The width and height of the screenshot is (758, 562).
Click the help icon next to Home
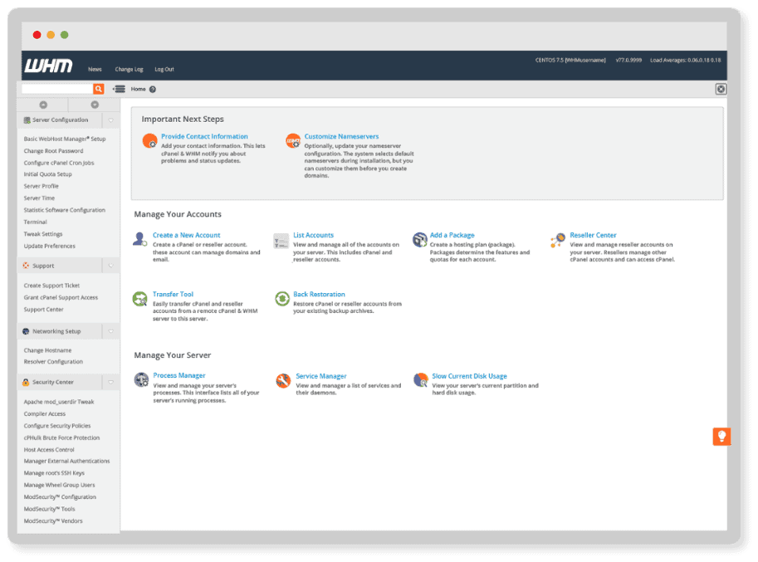coord(153,90)
